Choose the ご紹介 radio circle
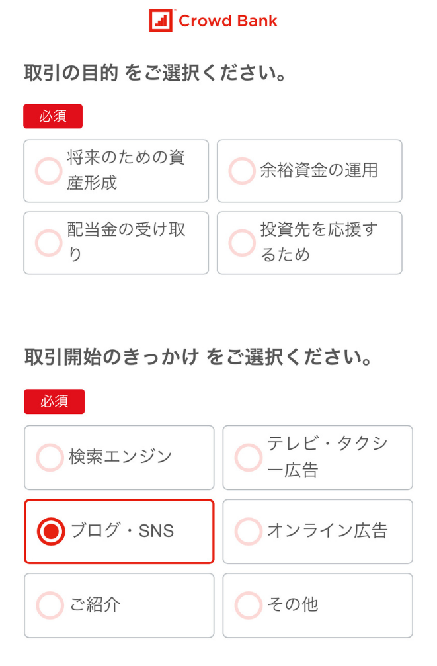This screenshot has height=666, width=437. [x=50, y=605]
